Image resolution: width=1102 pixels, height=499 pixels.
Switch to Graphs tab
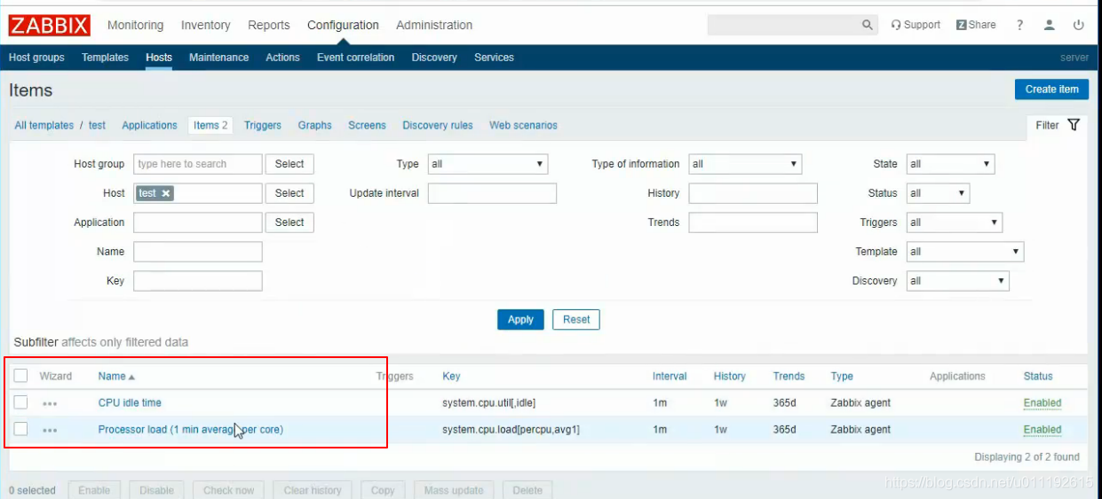click(314, 125)
